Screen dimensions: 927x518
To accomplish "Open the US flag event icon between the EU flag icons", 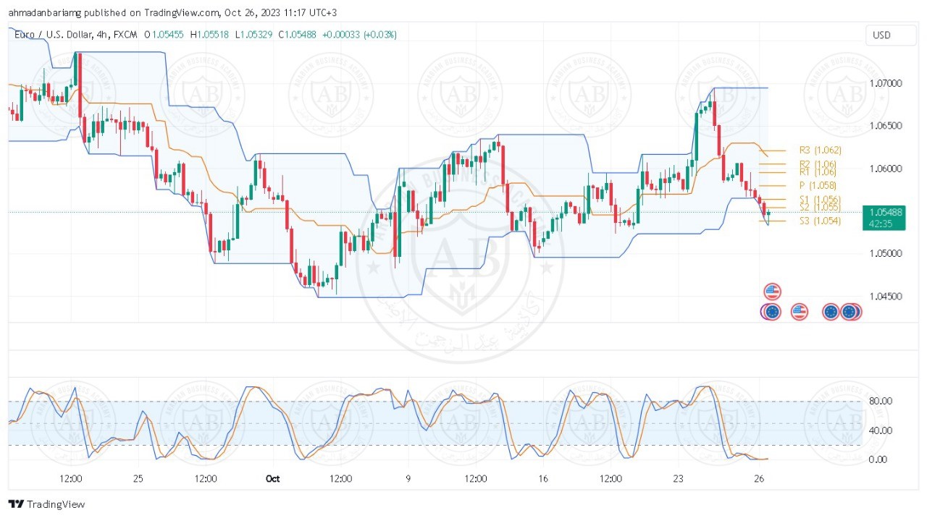I will click(x=799, y=312).
